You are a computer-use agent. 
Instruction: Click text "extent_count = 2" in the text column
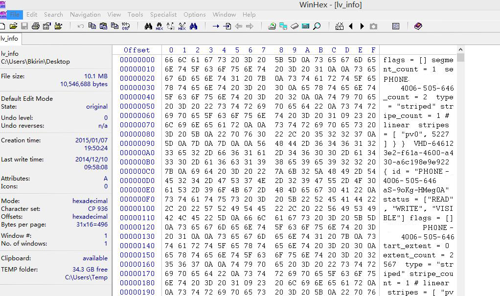(x=418, y=255)
